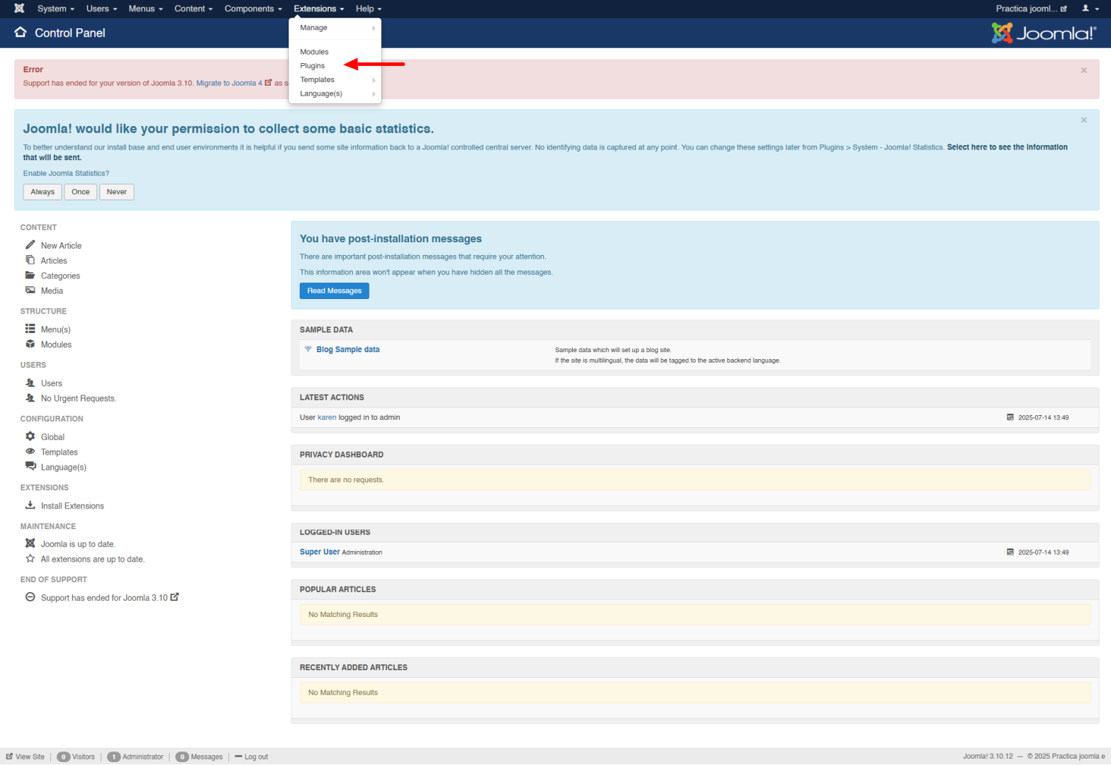Viewport: 1111px width, 765px height.
Task: Open New Article from the sidebar
Action: [x=61, y=246]
